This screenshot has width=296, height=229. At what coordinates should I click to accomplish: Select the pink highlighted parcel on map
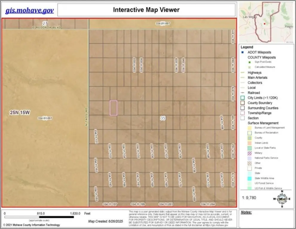point(113,108)
